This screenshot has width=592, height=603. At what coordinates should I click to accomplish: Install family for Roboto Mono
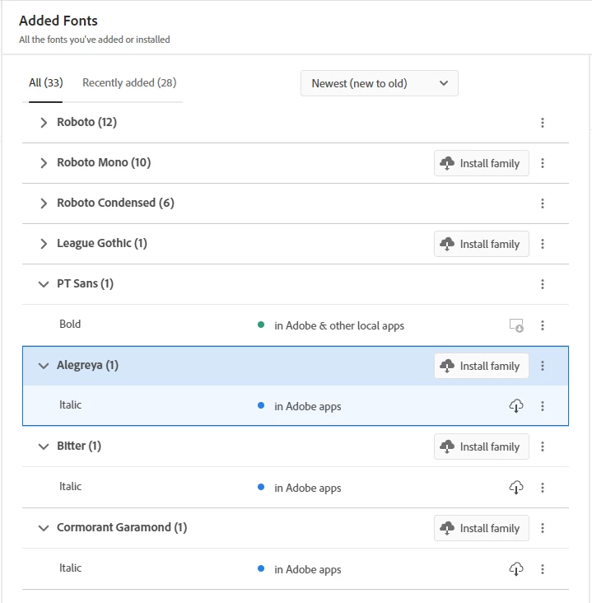[481, 163]
